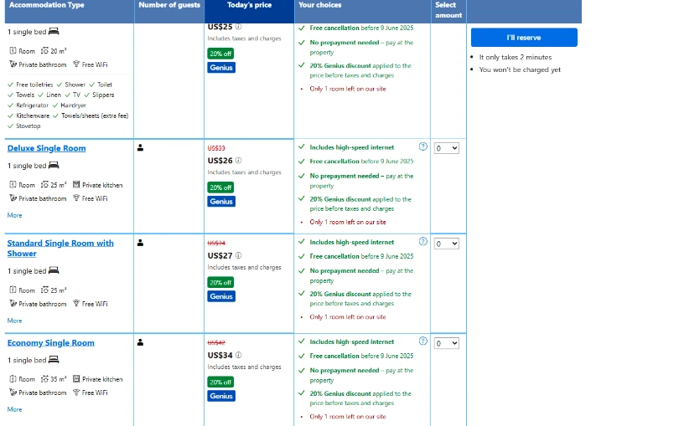684x426 pixels.
Task: Click struck-through US$42 original price
Action: [x=216, y=343]
